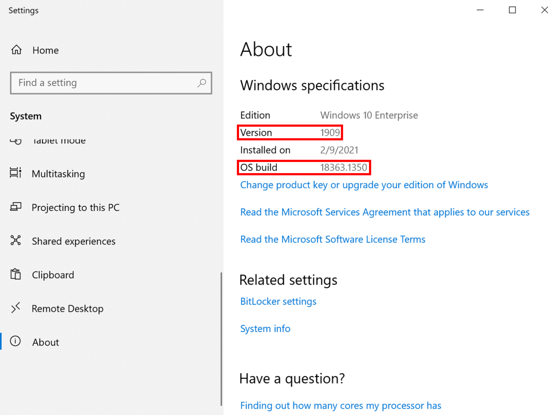Screen dimensions: 558x415
Task: Click the Home icon in the sidebar
Action: (x=16, y=50)
